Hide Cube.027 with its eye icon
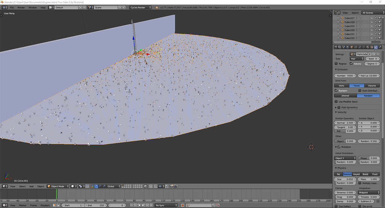 click(371, 18)
